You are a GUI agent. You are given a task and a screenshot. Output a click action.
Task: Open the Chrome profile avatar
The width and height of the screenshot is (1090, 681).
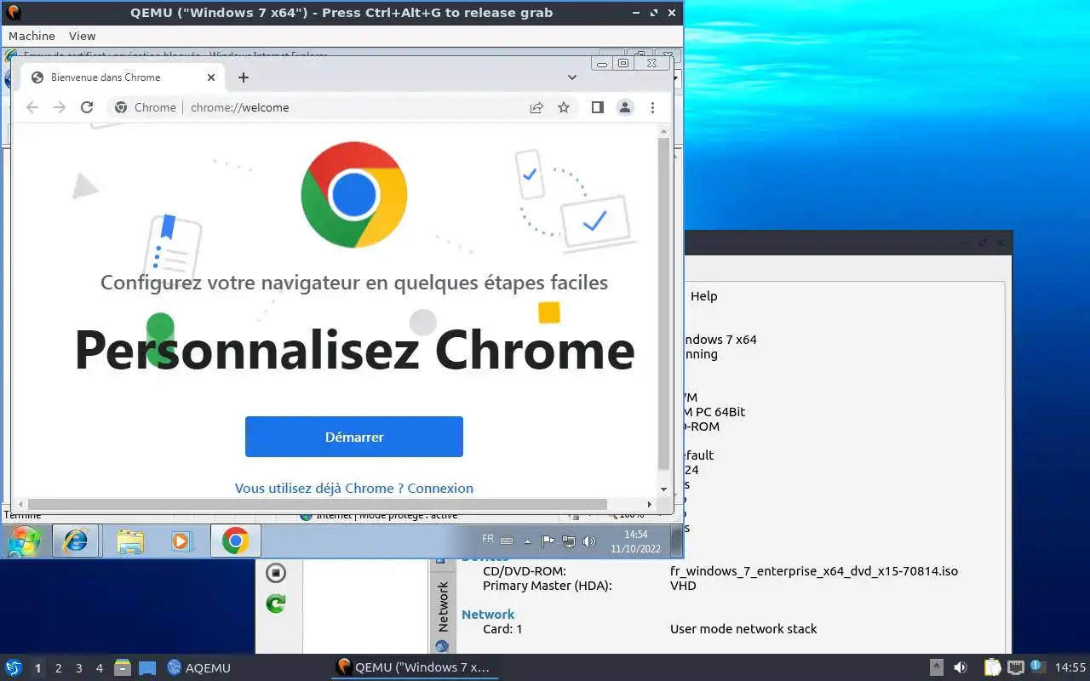[625, 107]
